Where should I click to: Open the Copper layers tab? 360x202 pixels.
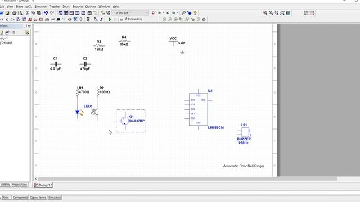click(x=38, y=198)
